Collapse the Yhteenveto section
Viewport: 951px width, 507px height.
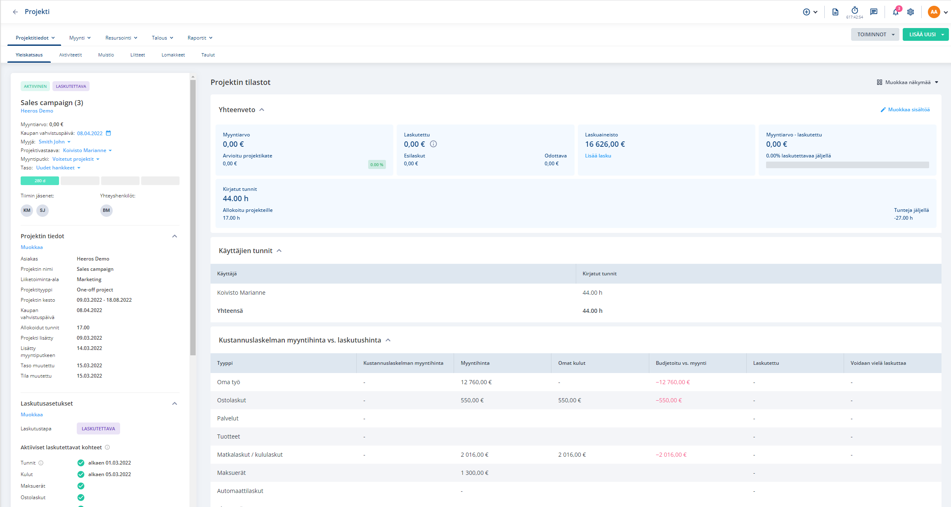tap(262, 110)
